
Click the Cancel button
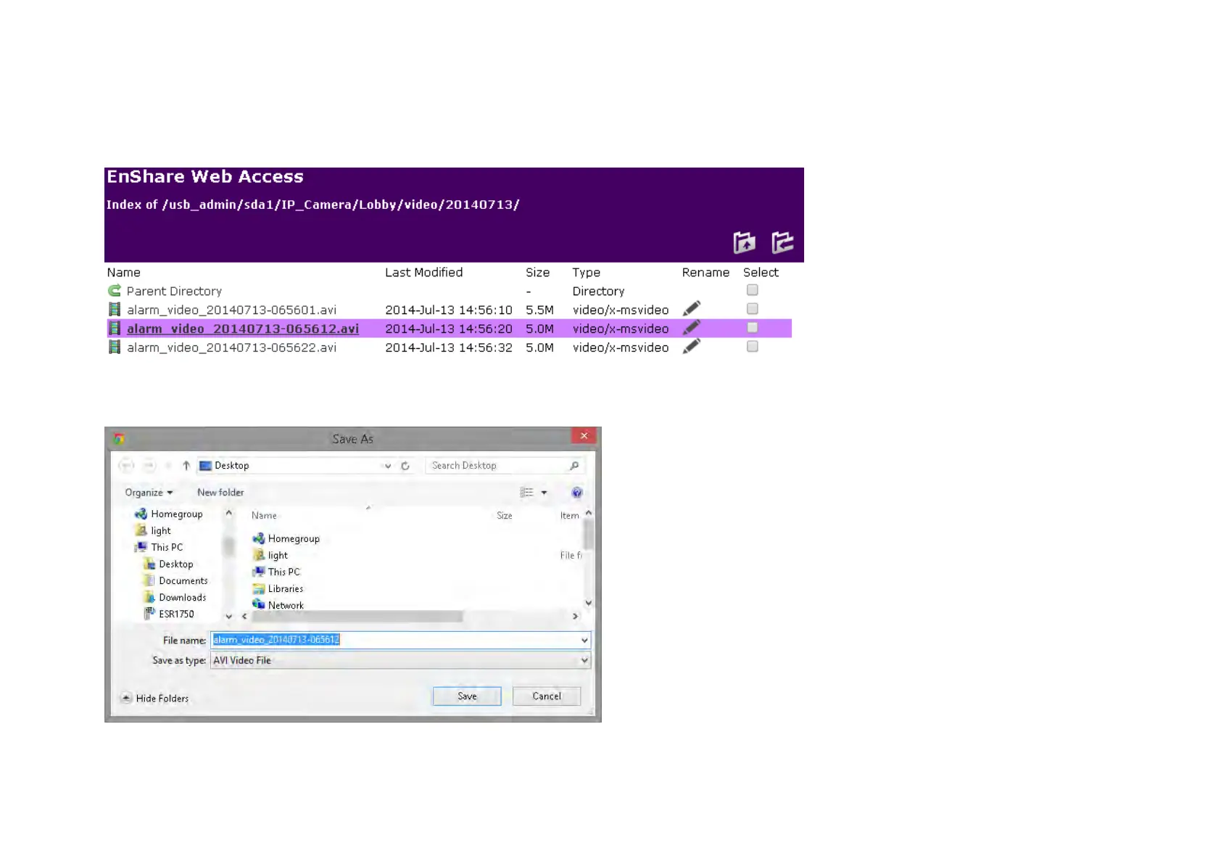[547, 696]
